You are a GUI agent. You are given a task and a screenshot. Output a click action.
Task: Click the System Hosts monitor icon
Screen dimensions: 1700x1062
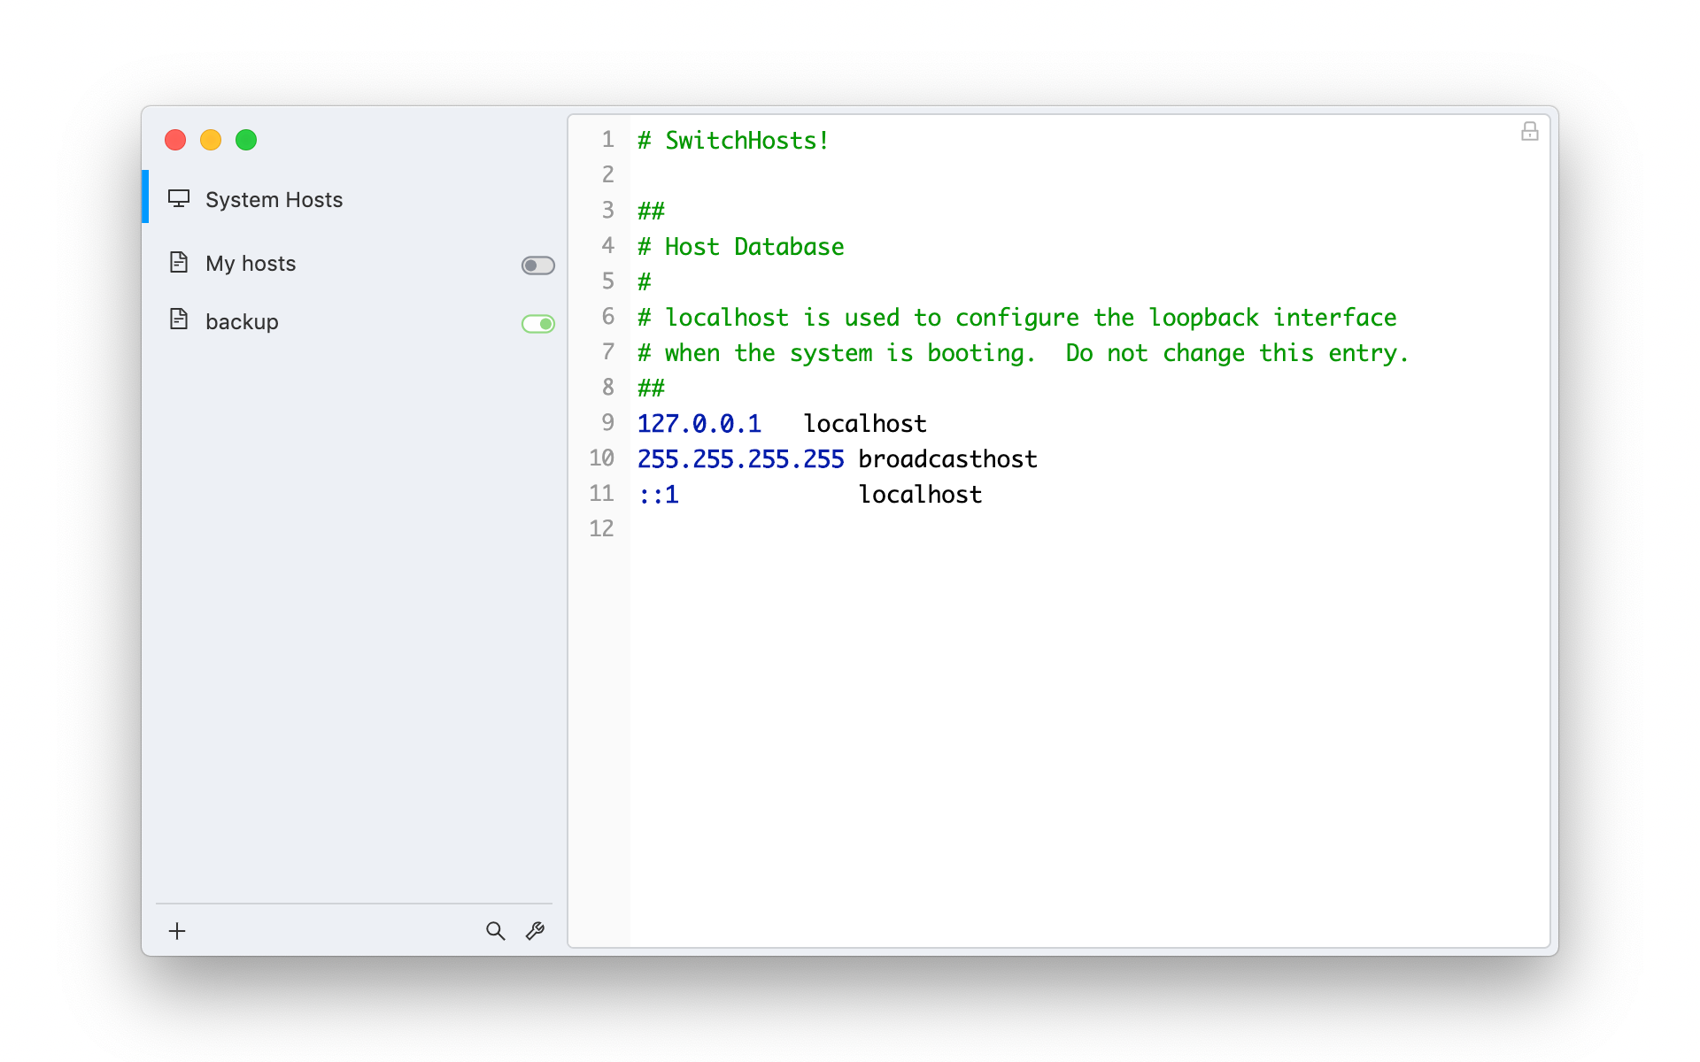(179, 199)
